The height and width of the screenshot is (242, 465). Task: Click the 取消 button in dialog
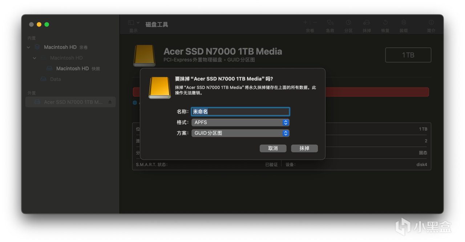[273, 148]
